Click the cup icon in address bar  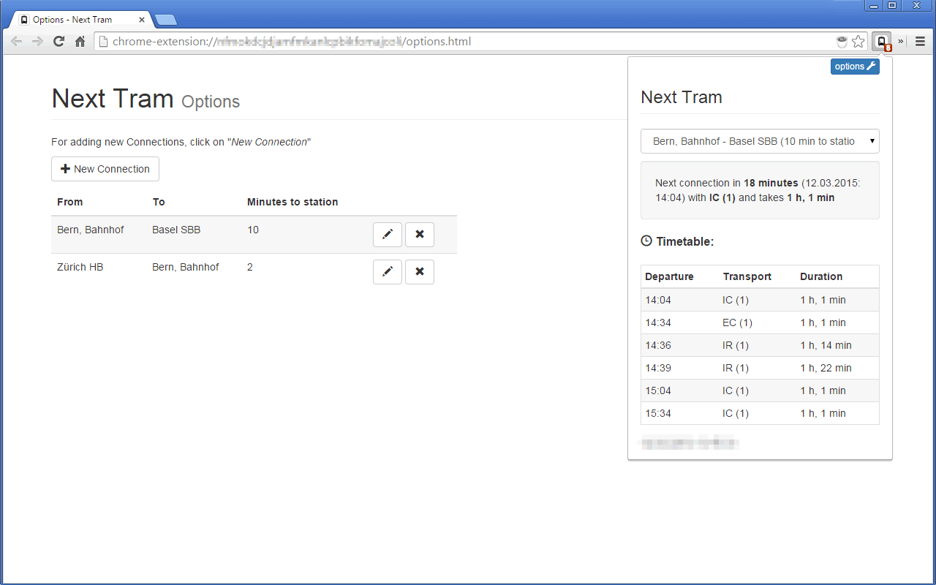pyautogui.click(x=842, y=42)
